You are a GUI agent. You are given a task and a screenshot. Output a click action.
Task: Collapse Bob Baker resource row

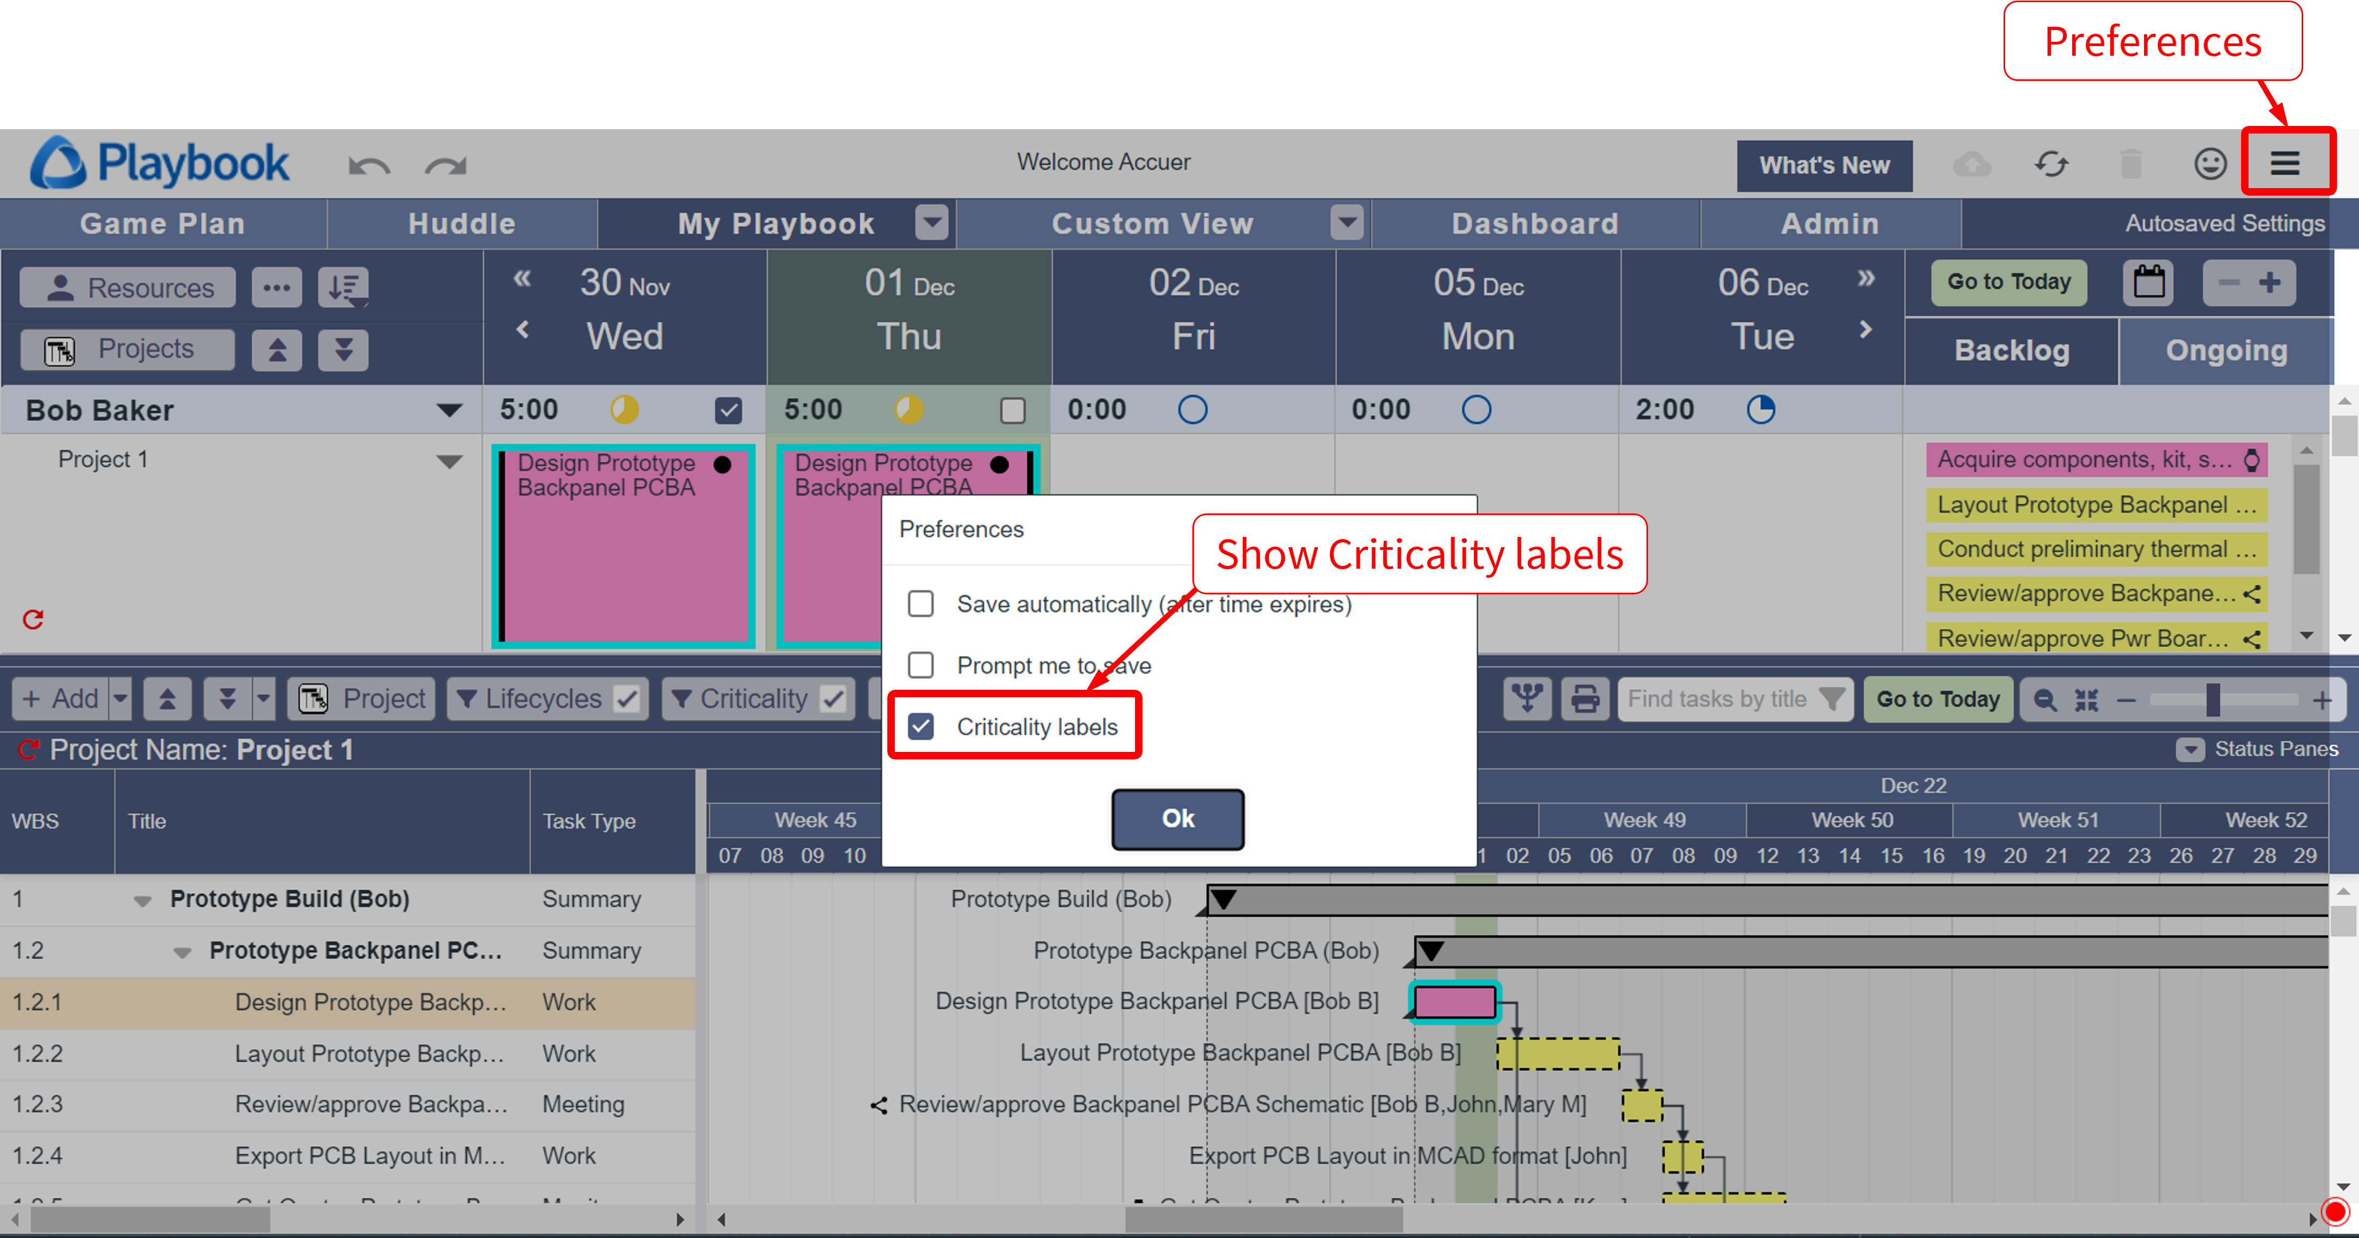pos(449,410)
